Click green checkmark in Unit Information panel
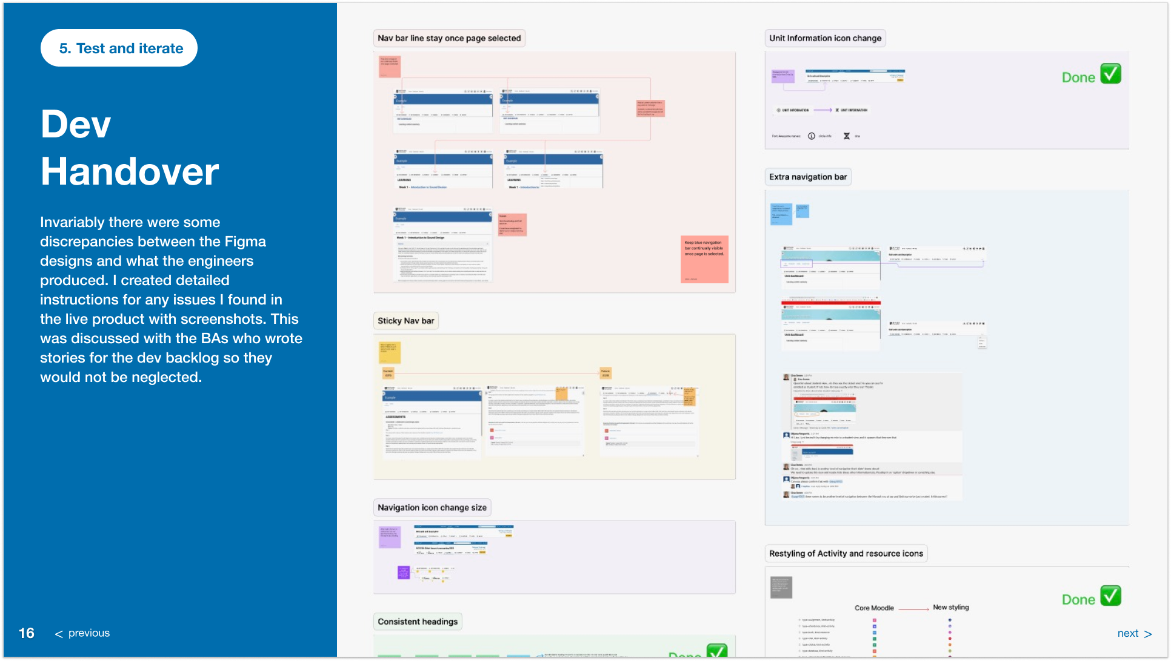The image size is (1171, 661). pyautogui.click(x=1110, y=74)
